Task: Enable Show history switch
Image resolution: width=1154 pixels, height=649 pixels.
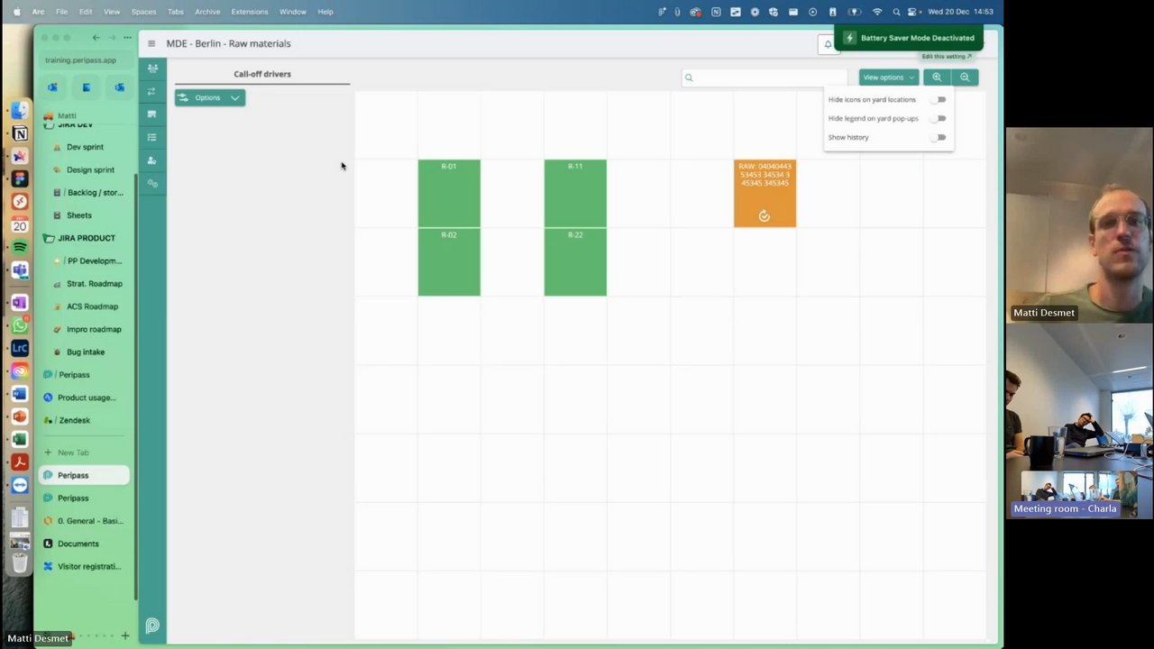Action: [x=940, y=138]
